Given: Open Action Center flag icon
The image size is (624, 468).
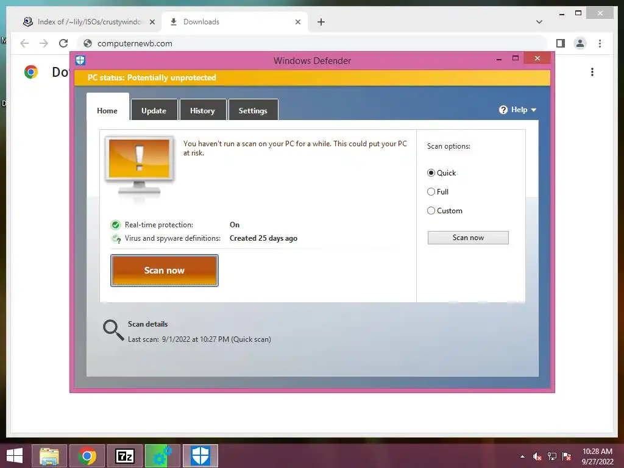Looking at the screenshot, I should point(567,456).
